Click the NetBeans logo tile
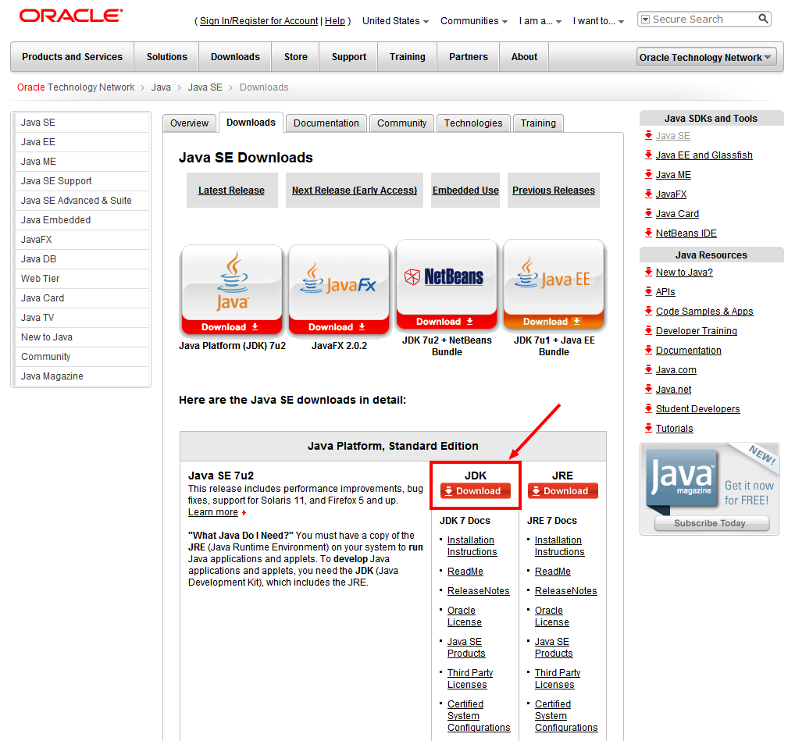This screenshot has width=795, height=741. 447,276
